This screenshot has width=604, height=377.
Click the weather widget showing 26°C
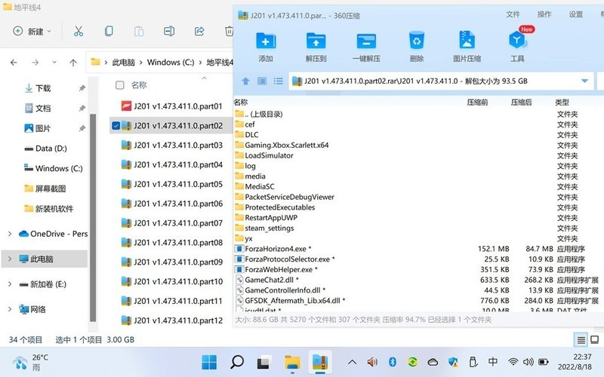pyautogui.click(x=30, y=362)
